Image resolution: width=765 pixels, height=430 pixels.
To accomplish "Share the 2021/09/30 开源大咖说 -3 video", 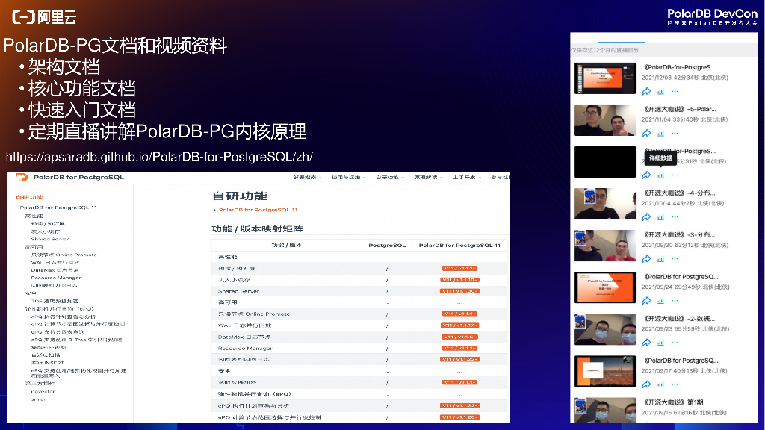I will click(646, 259).
